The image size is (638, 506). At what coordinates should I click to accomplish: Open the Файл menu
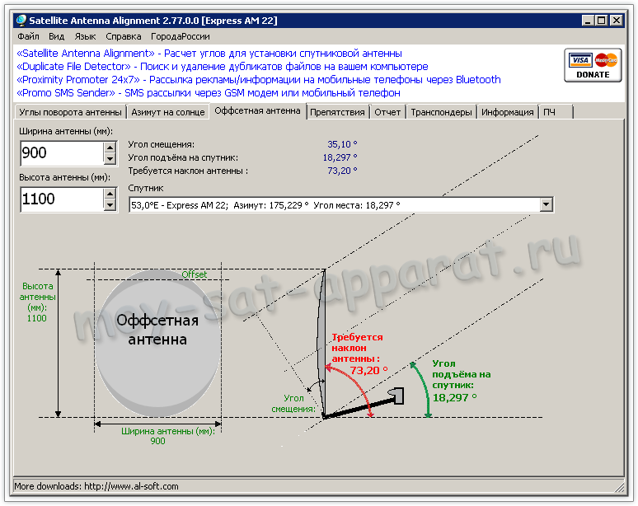pyautogui.click(x=28, y=36)
